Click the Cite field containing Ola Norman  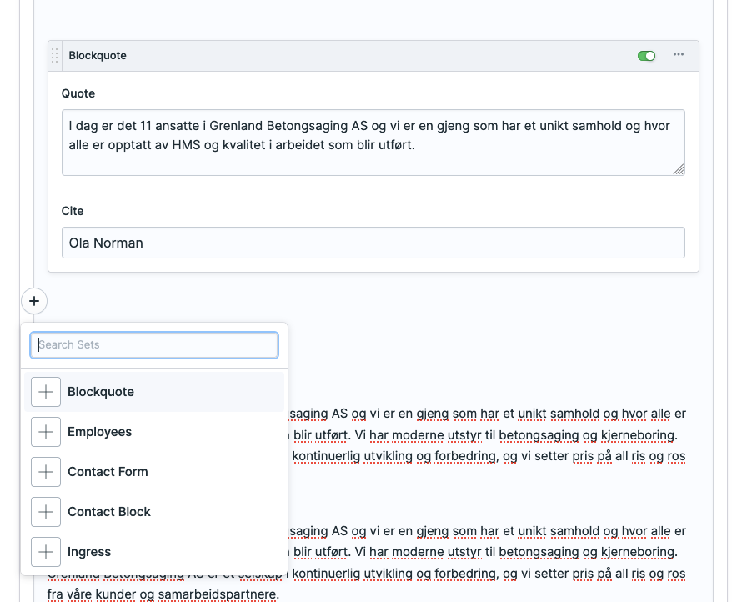[373, 243]
